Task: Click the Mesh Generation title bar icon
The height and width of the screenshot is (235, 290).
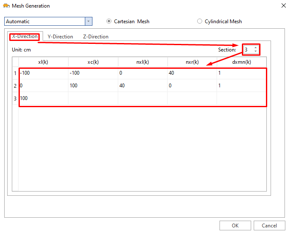Action: [x=6, y=6]
